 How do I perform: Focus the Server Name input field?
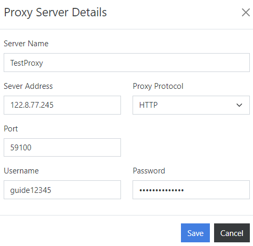coord(127,63)
